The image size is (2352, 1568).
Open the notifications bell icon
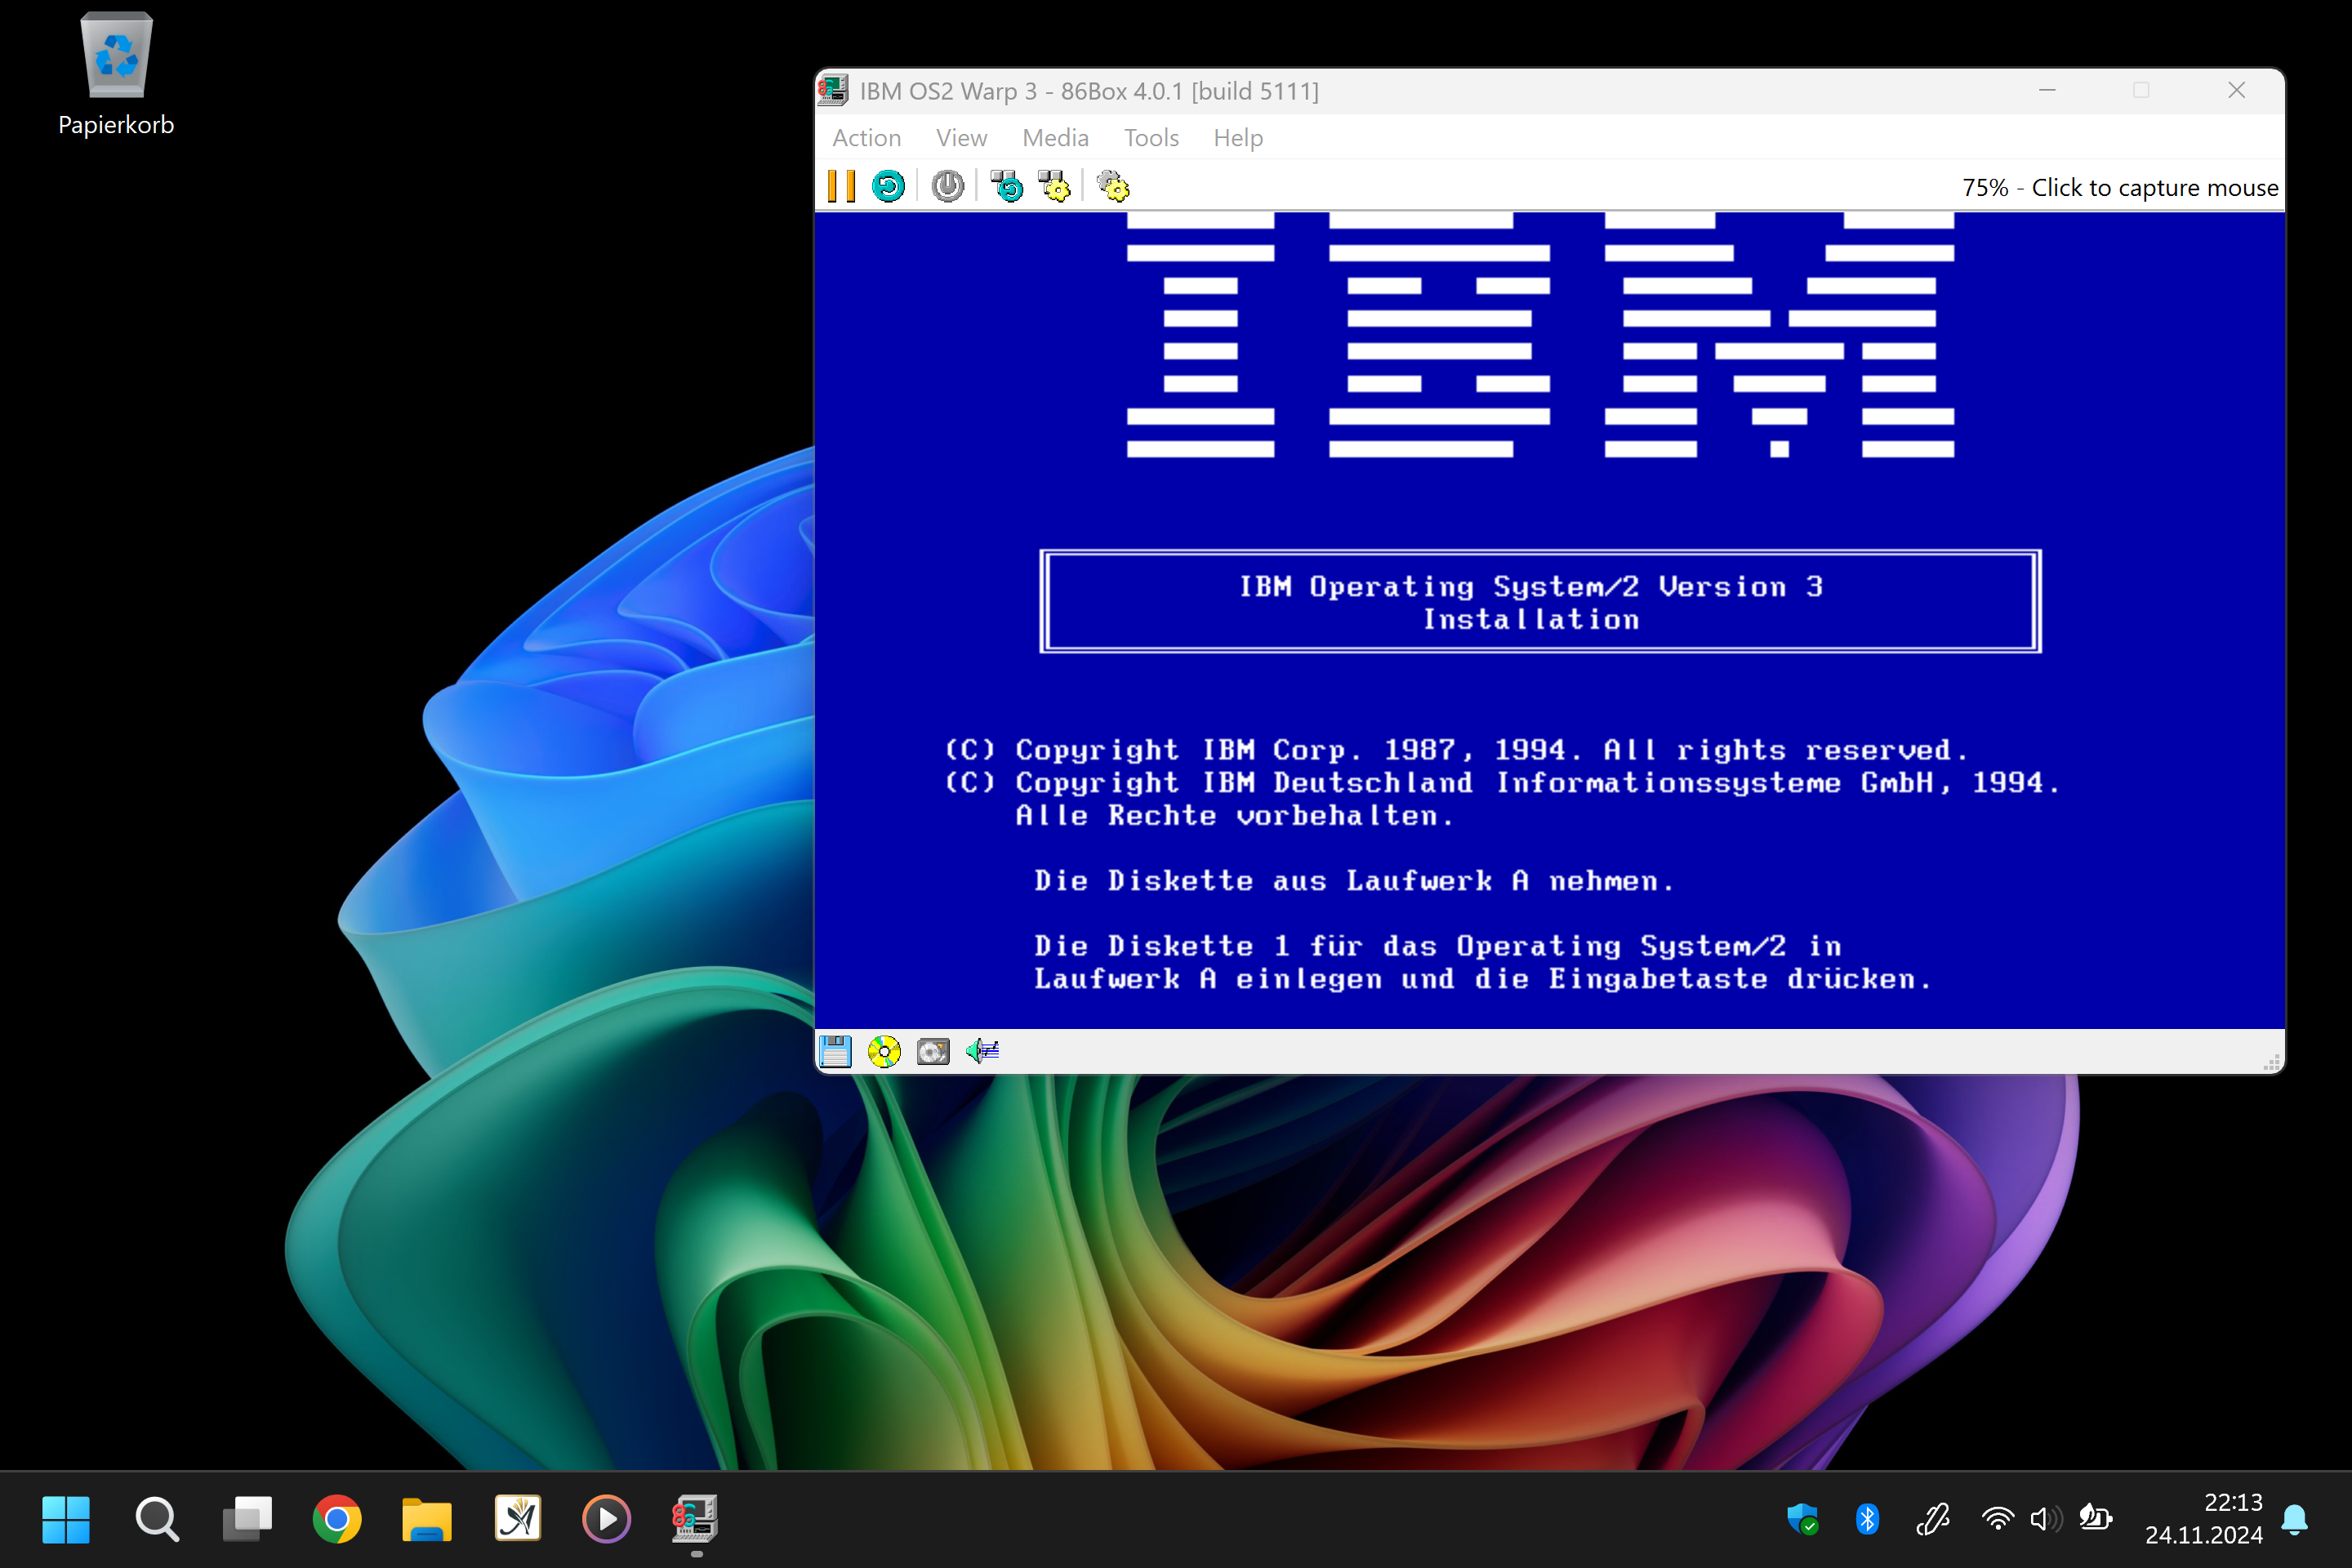[x=2295, y=1520]
